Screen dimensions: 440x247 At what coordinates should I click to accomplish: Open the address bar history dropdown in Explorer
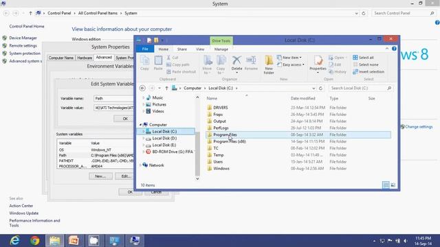click(313, 89)
